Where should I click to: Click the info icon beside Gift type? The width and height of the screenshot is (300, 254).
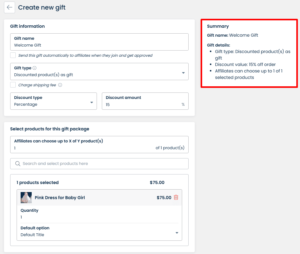(34, 68)
